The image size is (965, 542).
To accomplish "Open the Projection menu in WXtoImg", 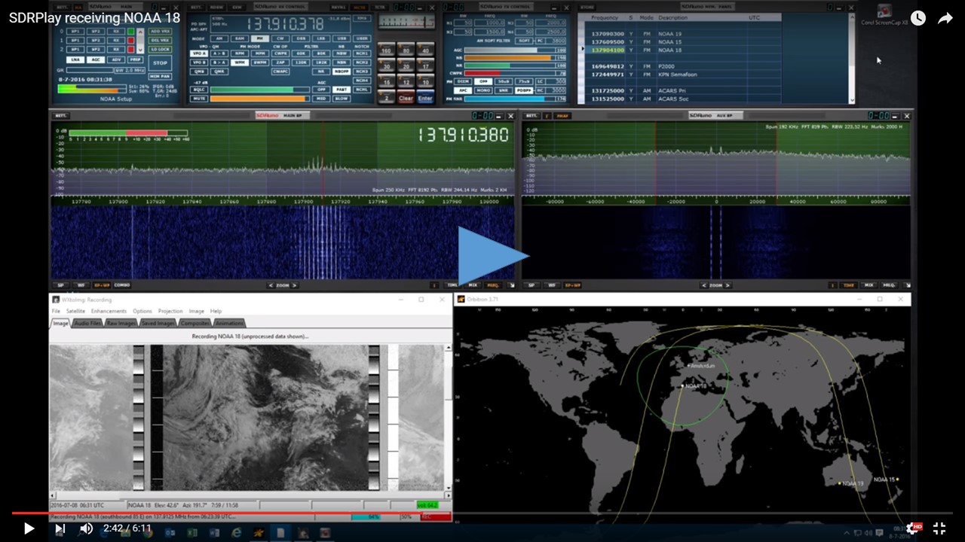I will (170, 311).
